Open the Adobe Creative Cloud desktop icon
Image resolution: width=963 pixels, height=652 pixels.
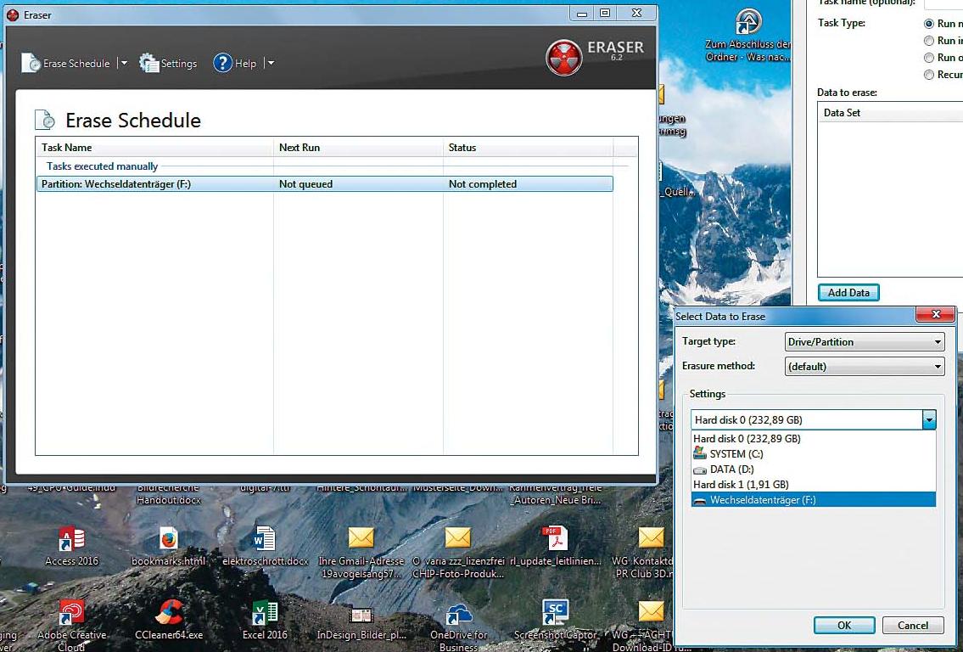click(x=71, y=613)
